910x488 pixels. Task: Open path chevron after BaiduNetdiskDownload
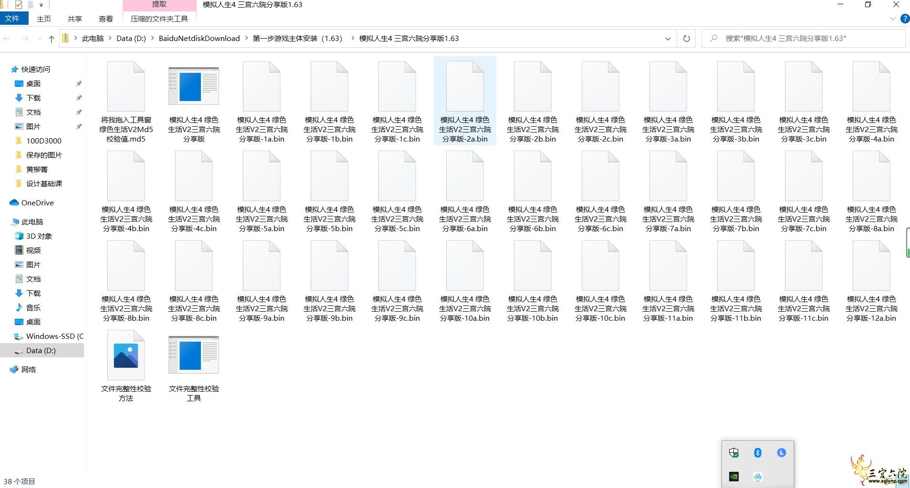pos(246,39)
